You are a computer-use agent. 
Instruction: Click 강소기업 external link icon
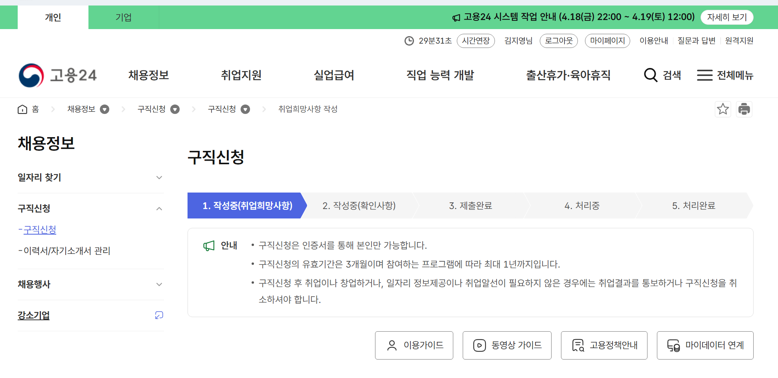coord(159,315)
